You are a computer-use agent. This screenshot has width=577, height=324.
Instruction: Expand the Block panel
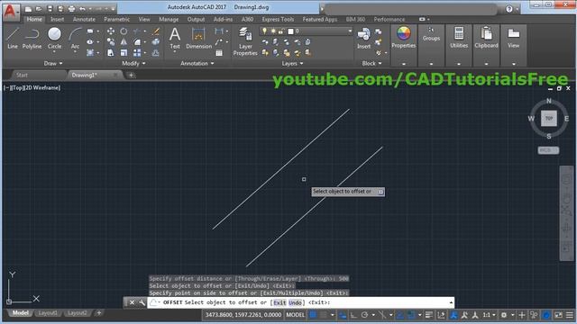point(371,64)
